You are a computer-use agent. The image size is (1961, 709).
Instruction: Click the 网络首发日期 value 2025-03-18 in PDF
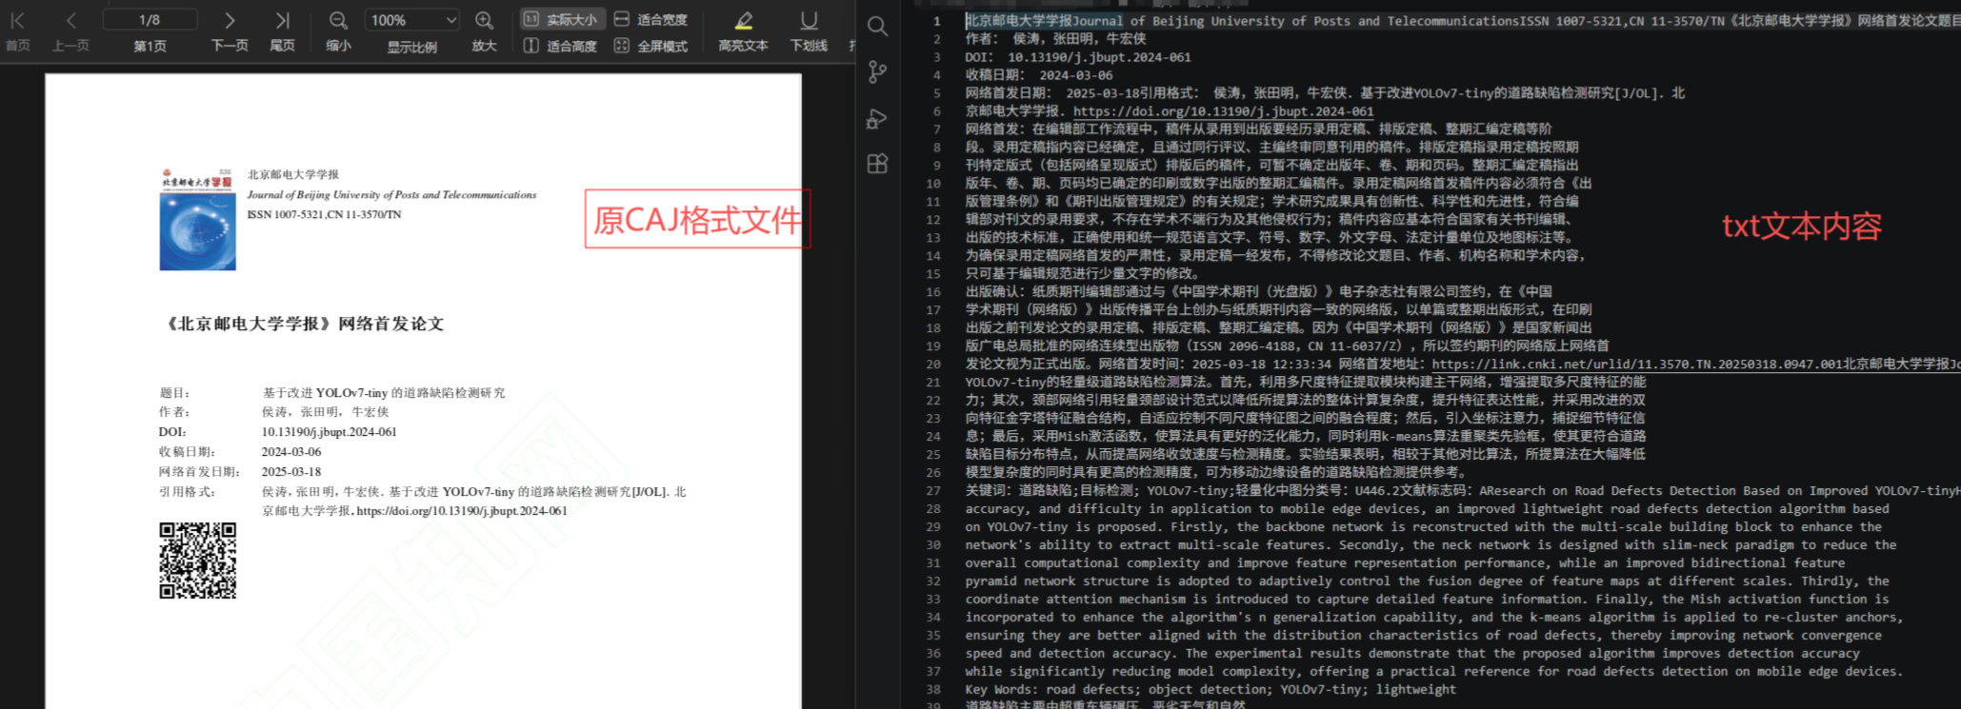tap(291, 472)
